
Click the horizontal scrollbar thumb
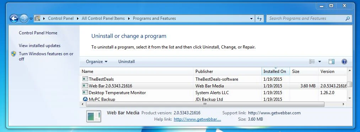coord(205,104)
